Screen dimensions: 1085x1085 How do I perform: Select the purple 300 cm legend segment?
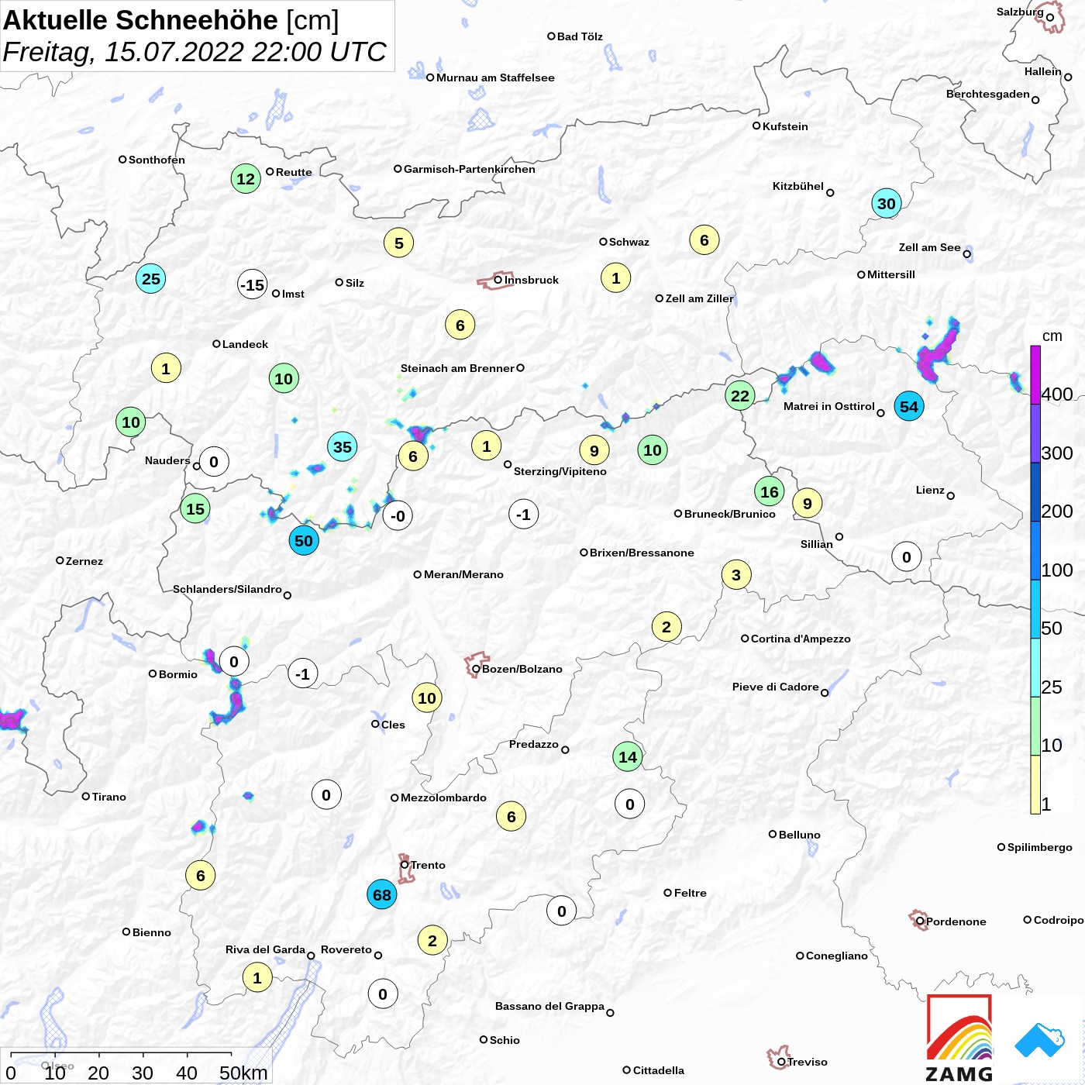click(1035, 434)
